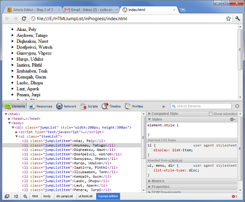This screenshot has width=245, height=202.
Task: Click the page vertical scrollbar thumb
Action: [240, 50]
